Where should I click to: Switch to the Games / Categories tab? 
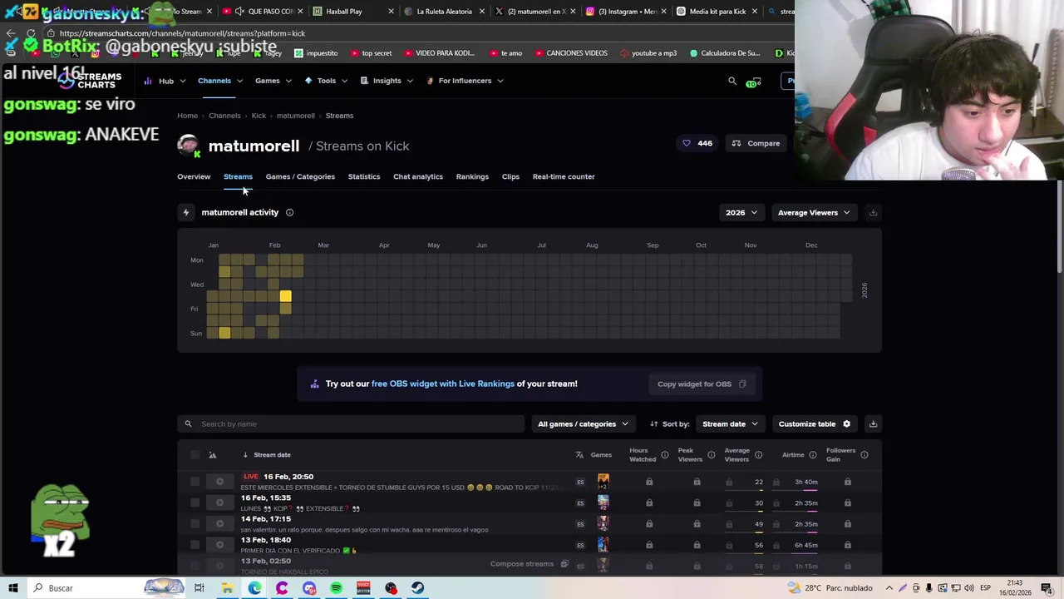point(300,176)
